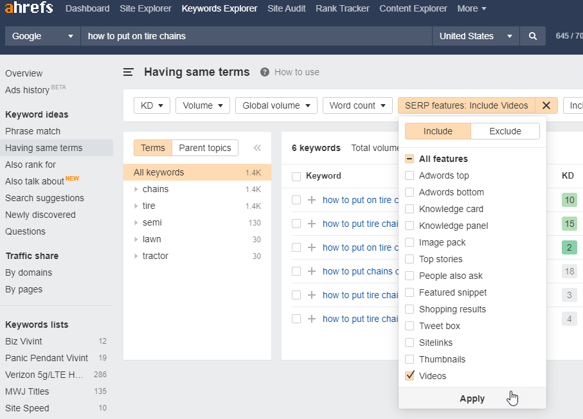The image size is (583, 419).
Task: Click the plus icon on the first keyword row
Action: click(x=312, y=200)
